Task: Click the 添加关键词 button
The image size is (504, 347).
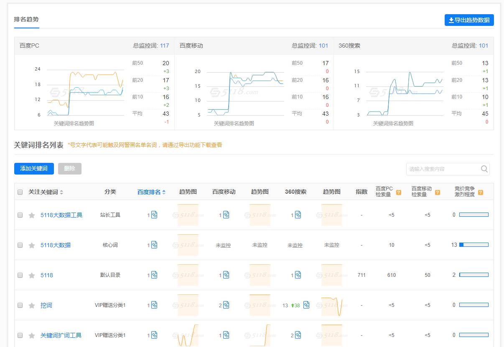Action: [x=34, y=169]
